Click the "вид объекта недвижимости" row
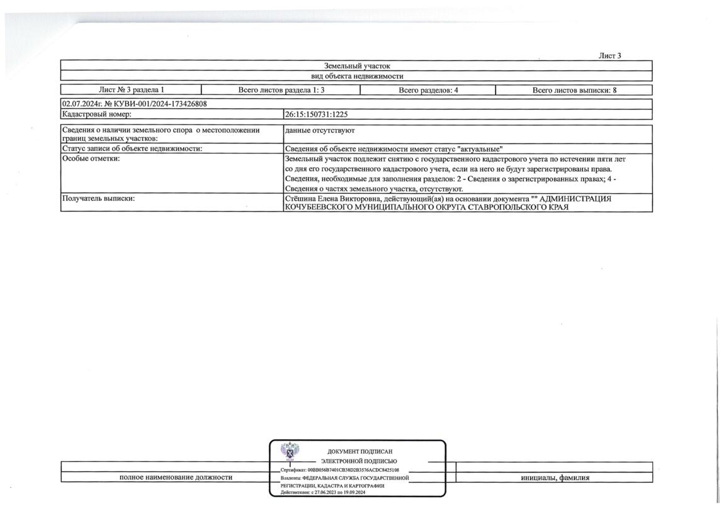This screenshot has width=724, height=516. point(356,76)
